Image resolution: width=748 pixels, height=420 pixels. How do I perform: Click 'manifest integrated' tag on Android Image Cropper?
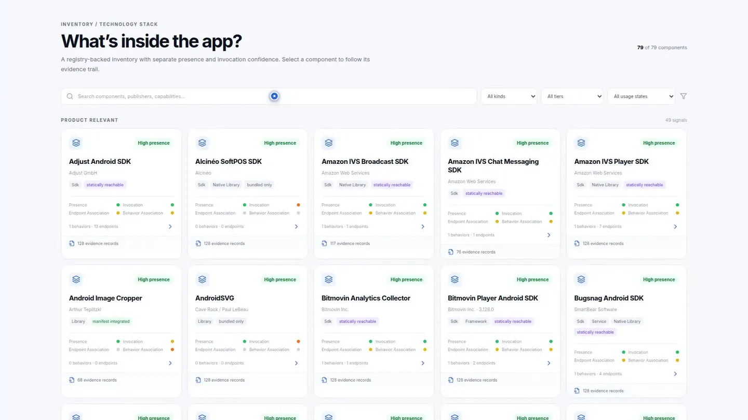(x=111, y=321)
